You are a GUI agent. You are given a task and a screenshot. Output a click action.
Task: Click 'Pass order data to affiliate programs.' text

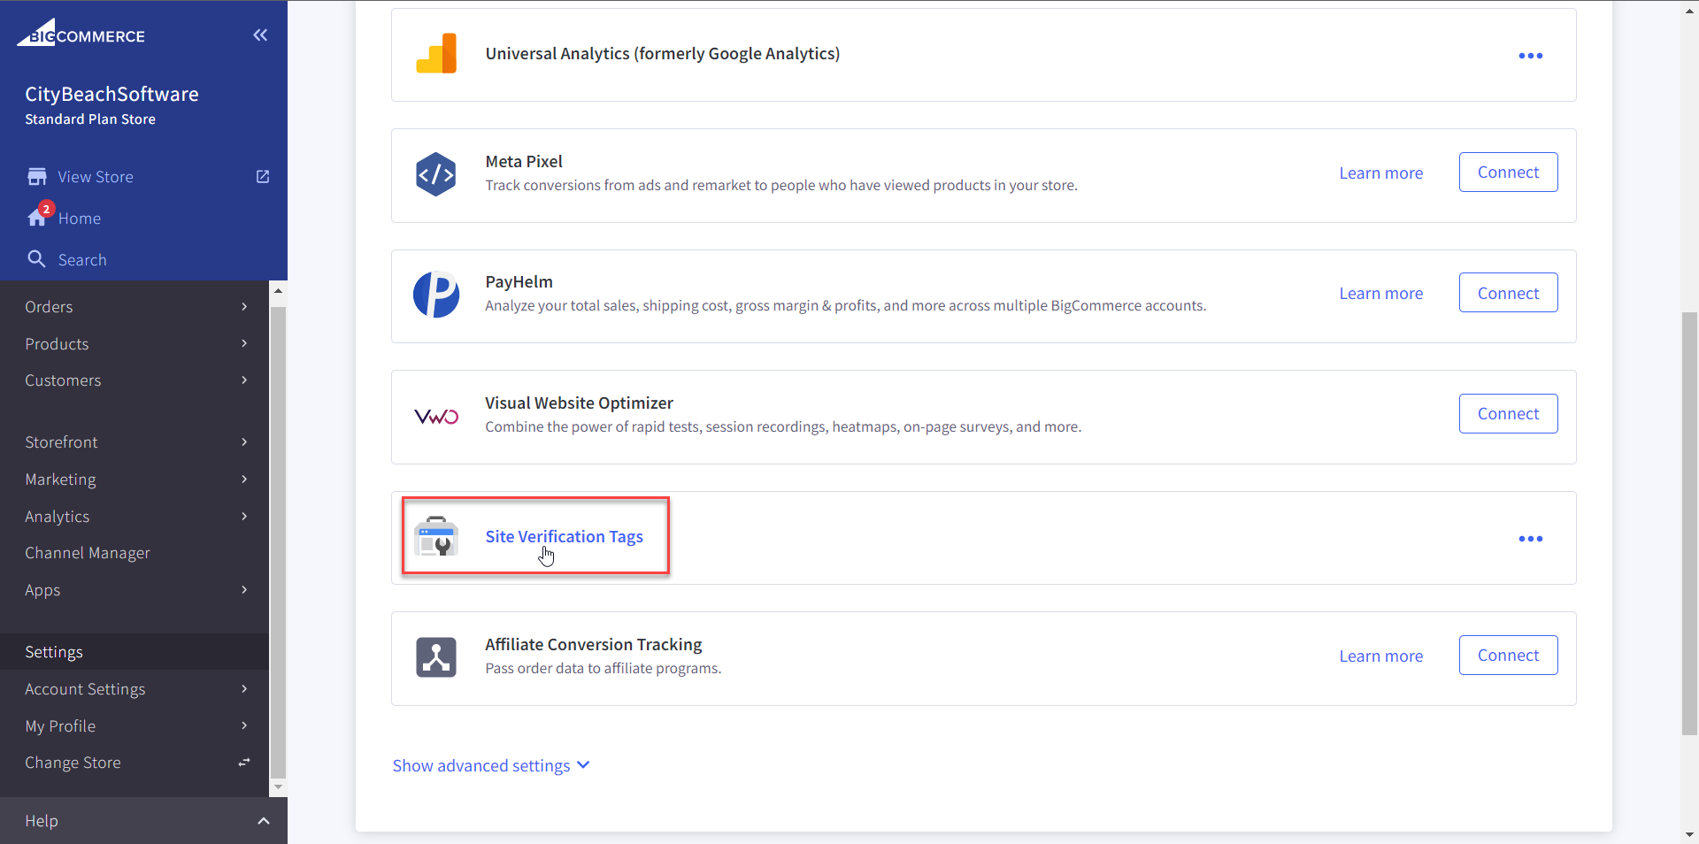603,669
